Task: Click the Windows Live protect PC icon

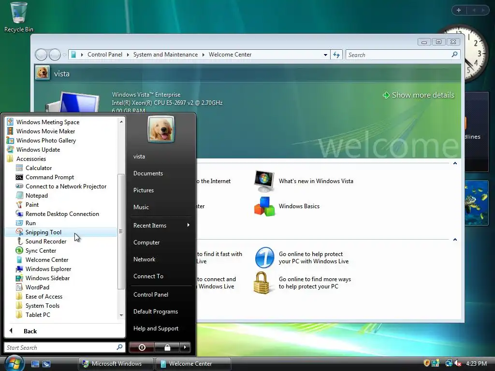Action: click(x=264, y=257)
